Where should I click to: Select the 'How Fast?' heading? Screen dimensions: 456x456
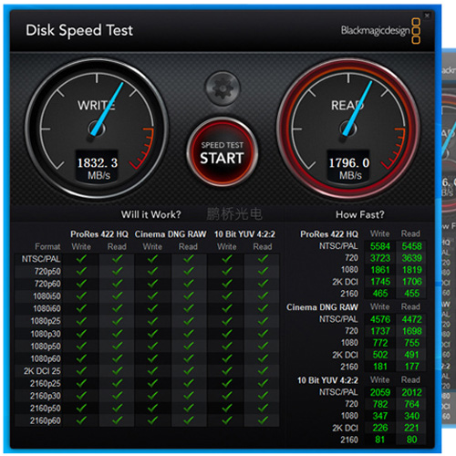coord(360,214)
